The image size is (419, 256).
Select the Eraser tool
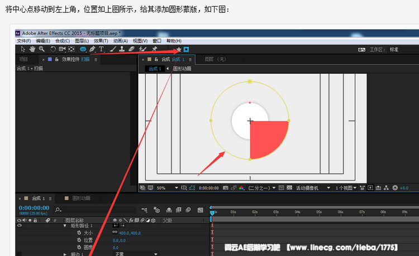[x=132, y=49]
